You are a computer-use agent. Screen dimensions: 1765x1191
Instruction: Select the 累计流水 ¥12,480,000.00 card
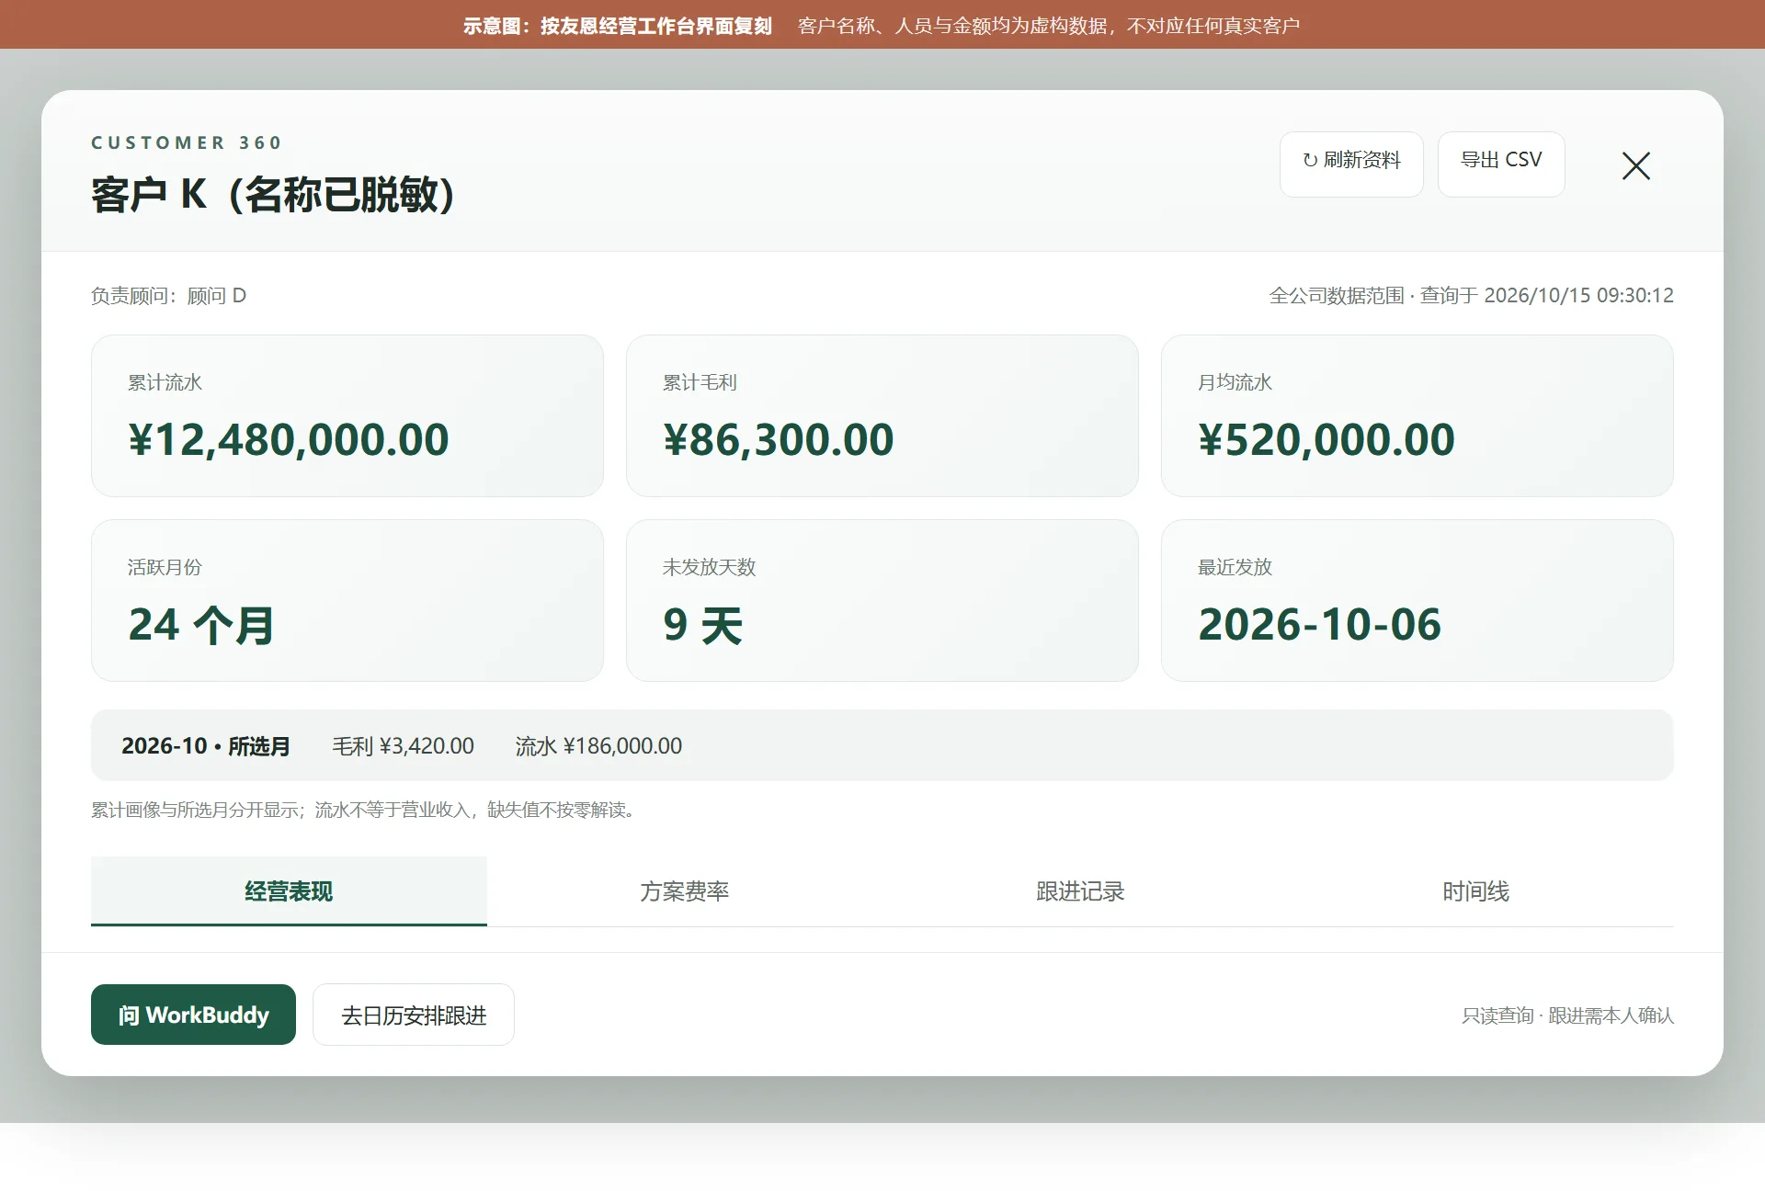[347, 415]
